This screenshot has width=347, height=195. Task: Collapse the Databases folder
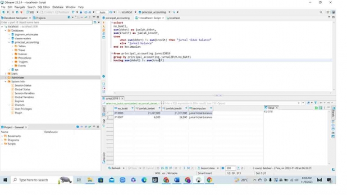click(x=5, y=31)
